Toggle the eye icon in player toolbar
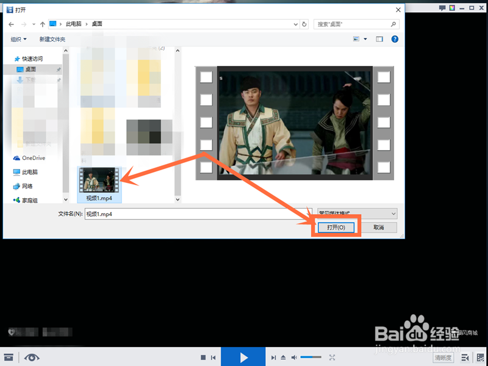The image size is (488, 366). 32,357
